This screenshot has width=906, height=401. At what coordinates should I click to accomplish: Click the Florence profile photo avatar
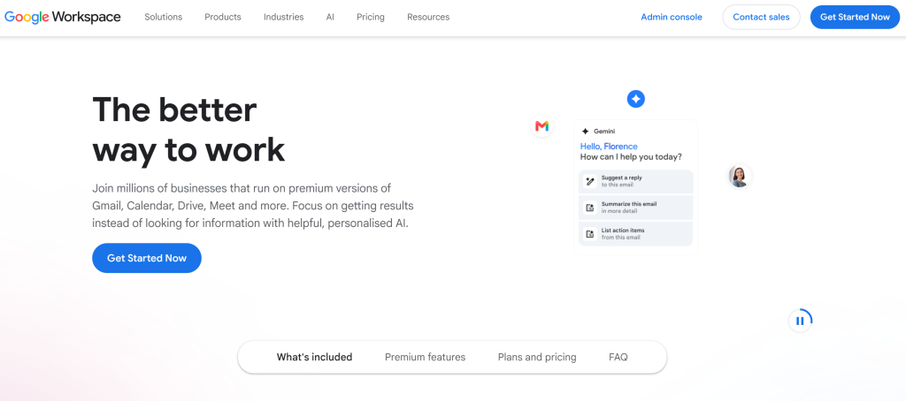coord(739,176)
